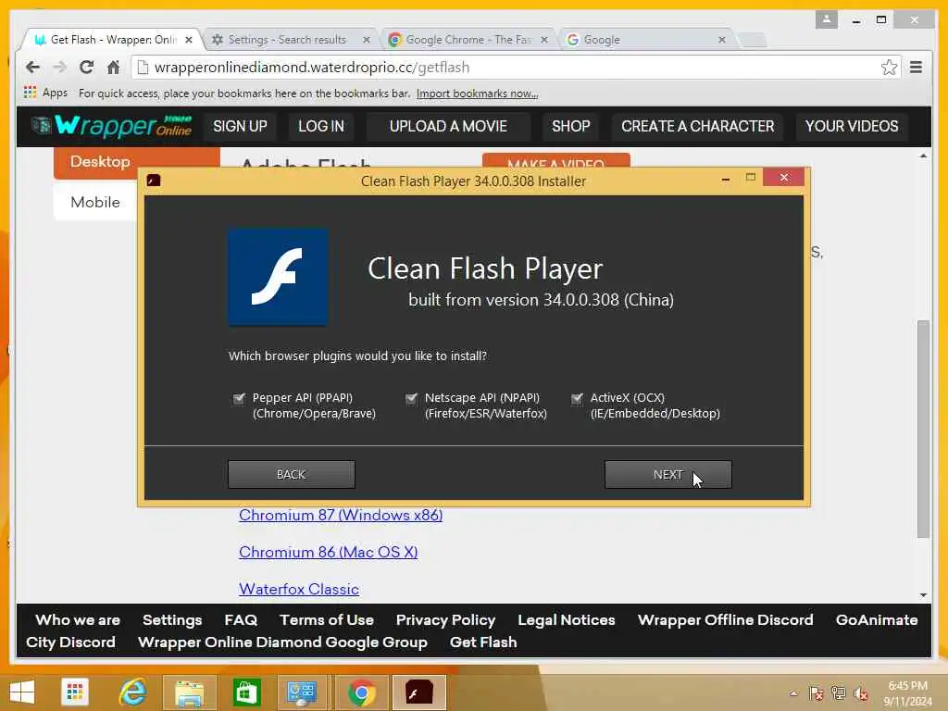Open the Apps shortcut in bookmarks bar
This screenshot has height=711, width=948.
[x=45, y=93]
